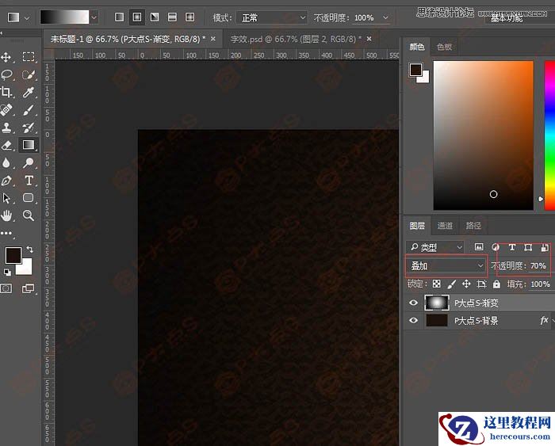Select the Pen tool
This screenshot has width=555, height=446.
[x=6, y=181]
